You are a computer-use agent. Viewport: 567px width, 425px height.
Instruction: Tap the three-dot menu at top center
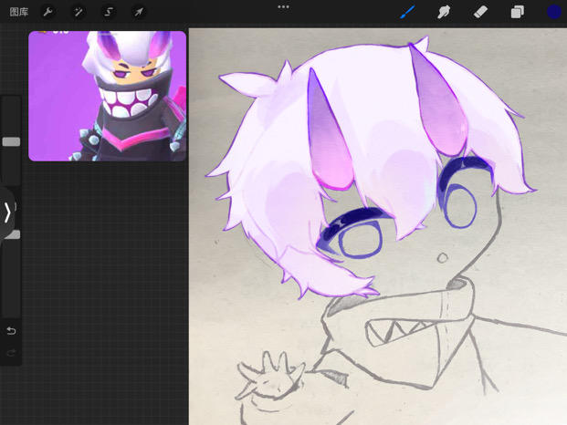coord(283,6)
